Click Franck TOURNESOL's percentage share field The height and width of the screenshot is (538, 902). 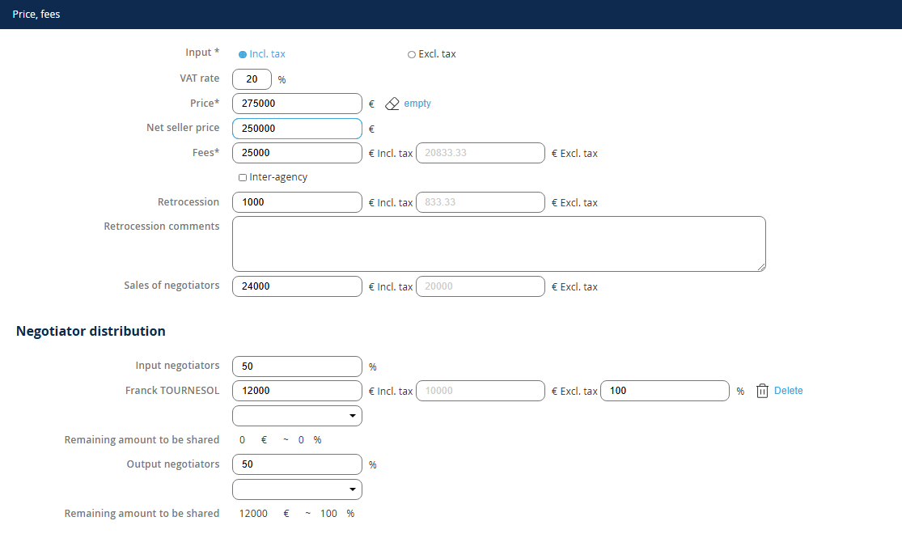pyautogui.click(x=665, y=391)
